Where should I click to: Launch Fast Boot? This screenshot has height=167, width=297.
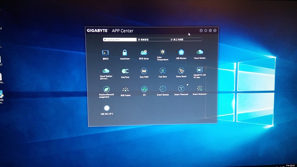(162, 73)
